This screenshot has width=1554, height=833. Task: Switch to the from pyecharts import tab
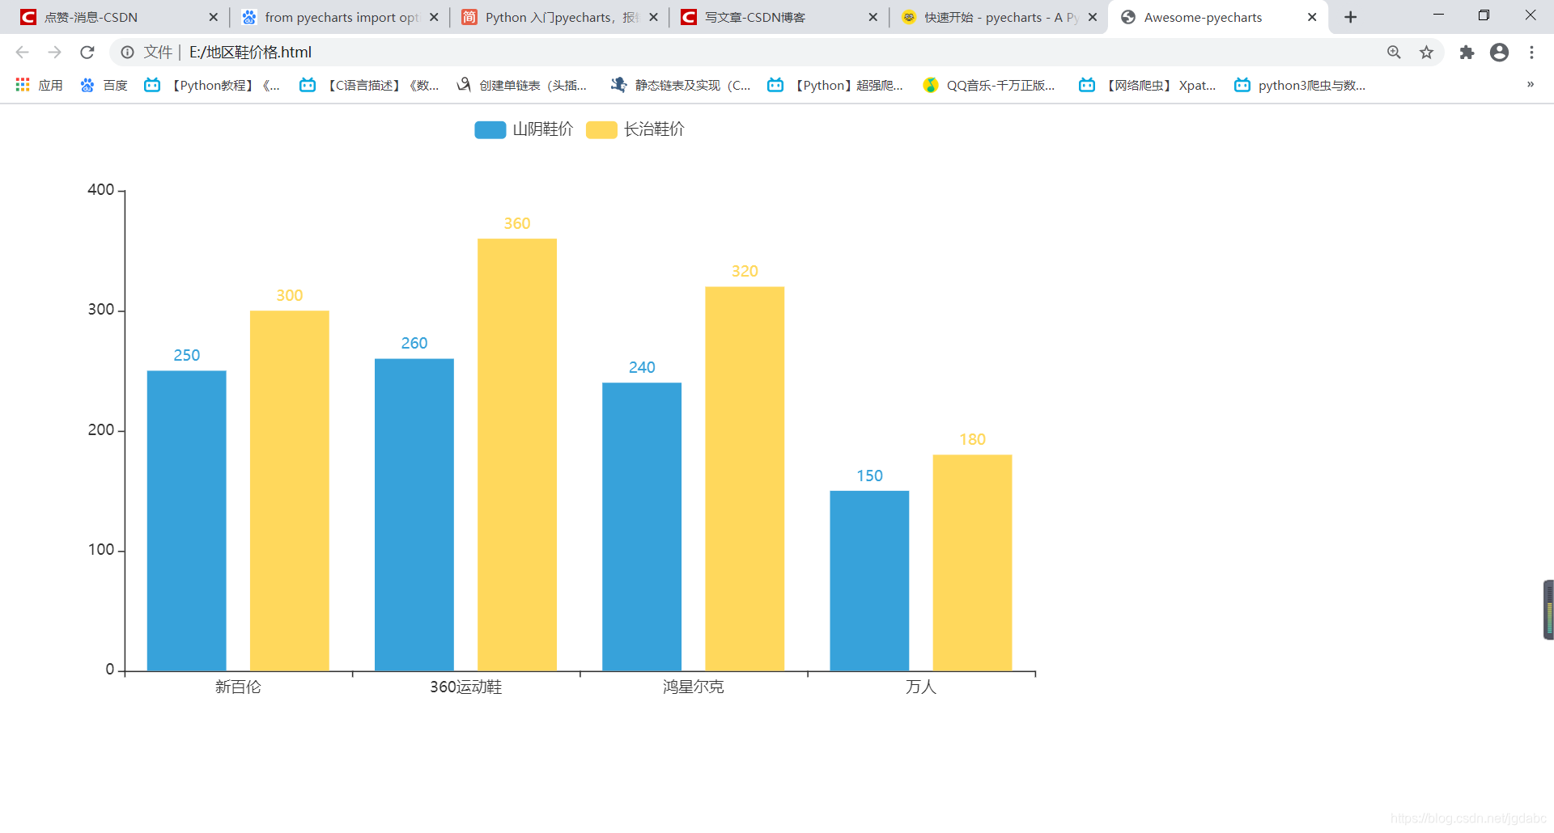click(340, 17)
